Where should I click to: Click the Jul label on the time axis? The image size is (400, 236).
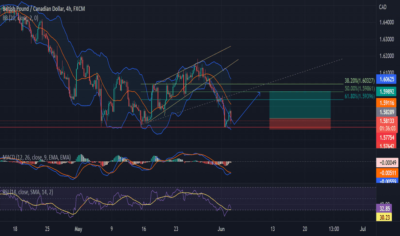[363, 229]
